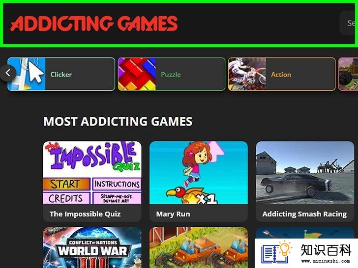Click Addicting Smash Racing title text
358x268 pixels.
(x=304, y=214)
